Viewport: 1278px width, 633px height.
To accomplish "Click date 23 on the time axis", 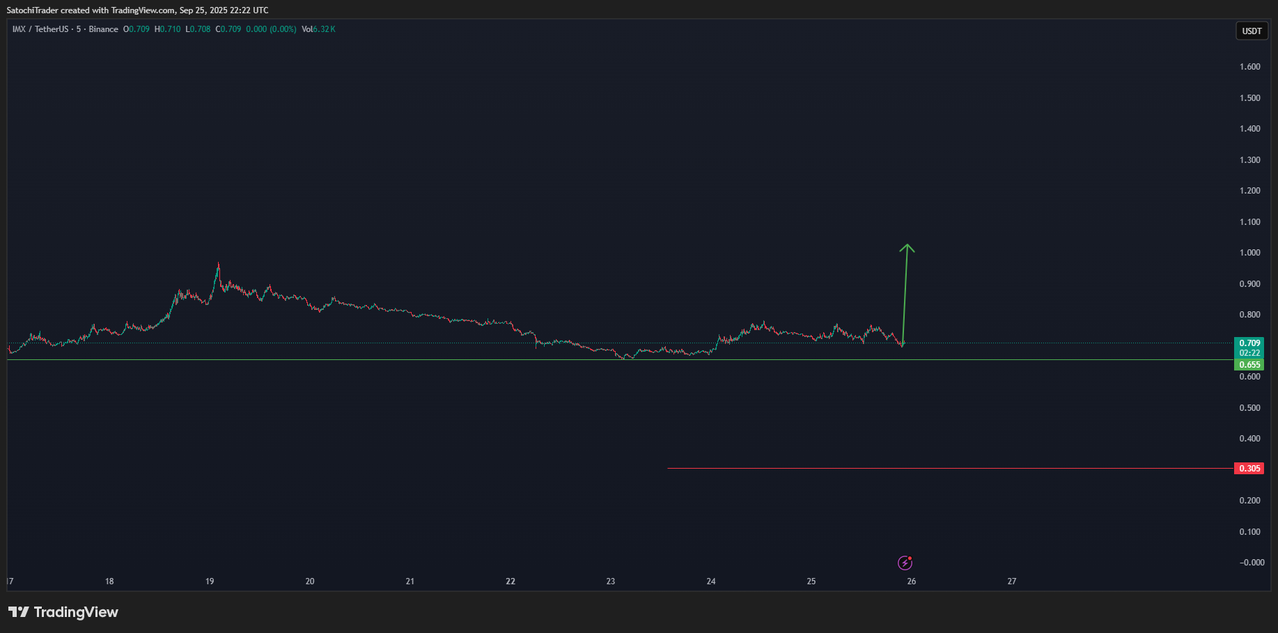I will (x=611, y=581).
